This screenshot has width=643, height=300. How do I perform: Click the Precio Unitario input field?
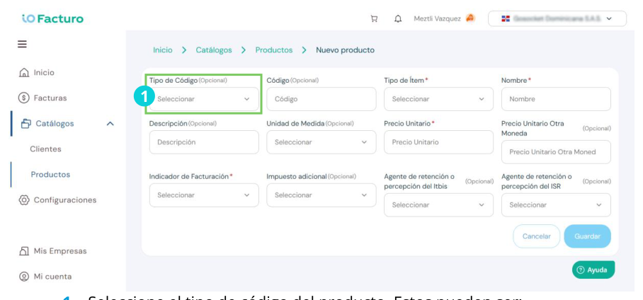point(438,142)
